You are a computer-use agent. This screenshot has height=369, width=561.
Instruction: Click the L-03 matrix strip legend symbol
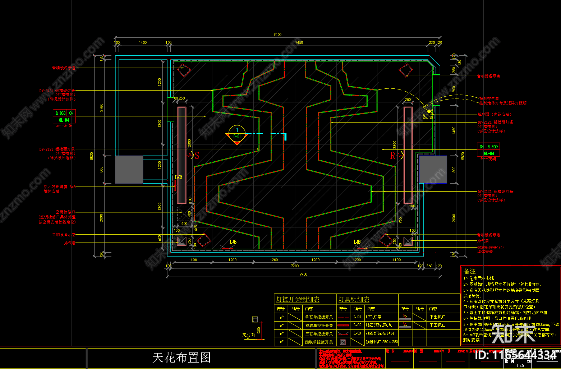pos(343,334)
